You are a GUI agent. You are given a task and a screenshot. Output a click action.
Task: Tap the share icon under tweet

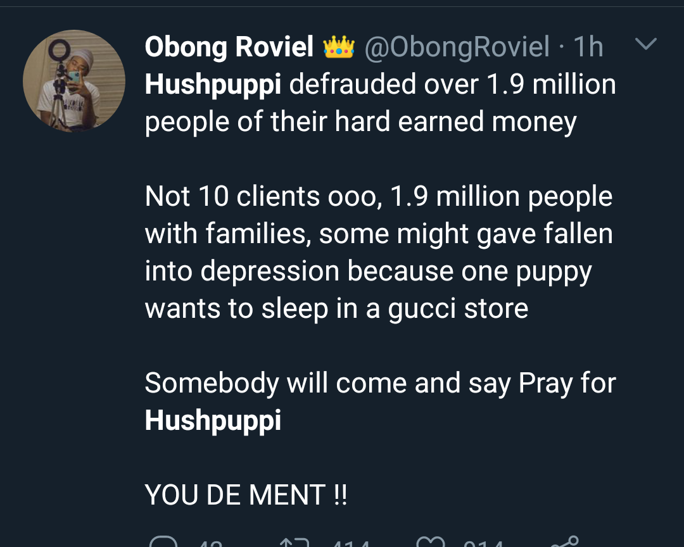tap(564, 542)
